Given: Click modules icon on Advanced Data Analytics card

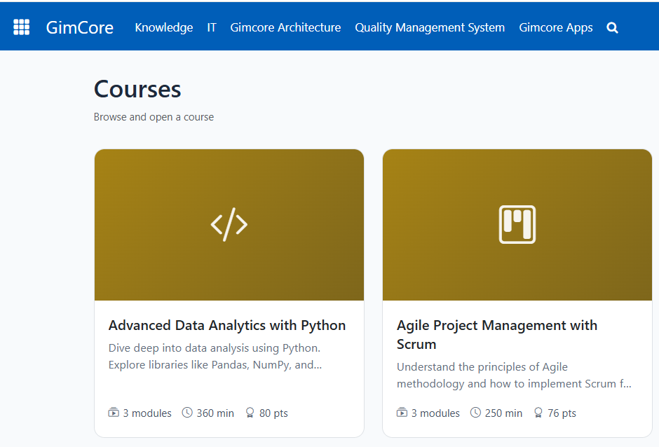Looking at the screenshot, I should pos(114,413).
